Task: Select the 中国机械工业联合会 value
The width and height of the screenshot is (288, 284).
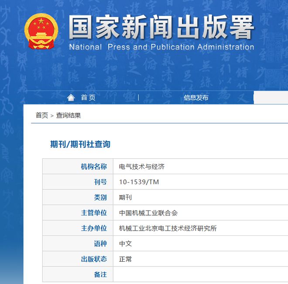Action: coord(148,213)
